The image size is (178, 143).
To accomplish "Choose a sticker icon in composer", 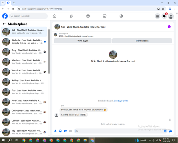I will pyautogui.click(x=65, y=131).
